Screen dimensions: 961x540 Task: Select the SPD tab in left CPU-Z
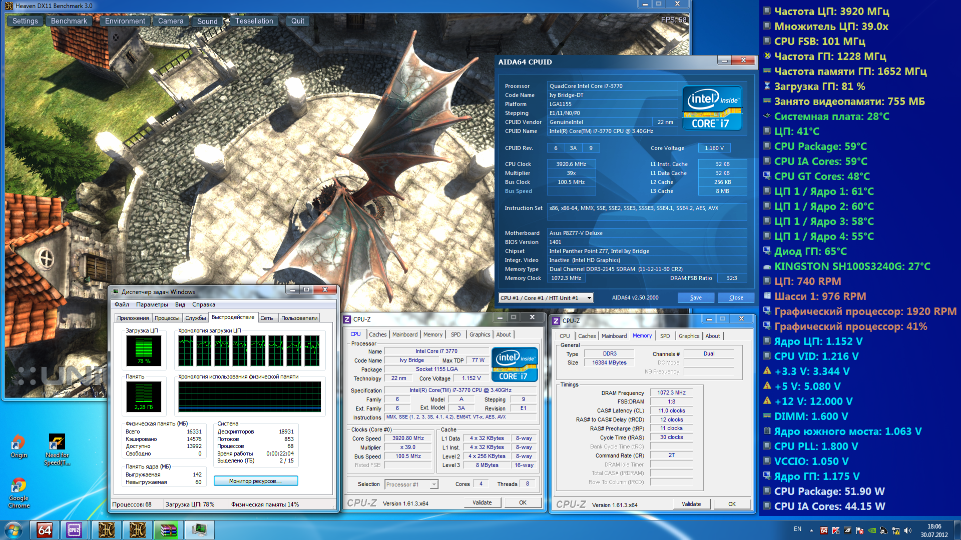(455, 334)
